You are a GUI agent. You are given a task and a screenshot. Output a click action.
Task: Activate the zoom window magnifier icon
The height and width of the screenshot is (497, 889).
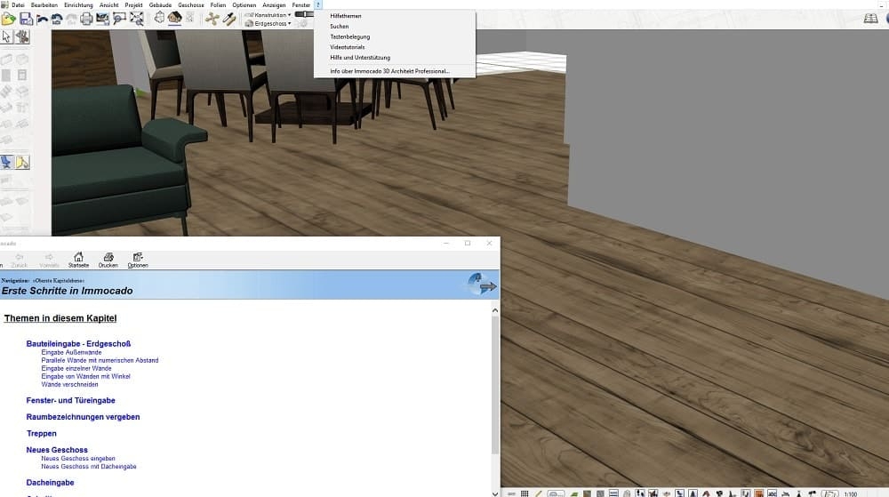[119, 19]
